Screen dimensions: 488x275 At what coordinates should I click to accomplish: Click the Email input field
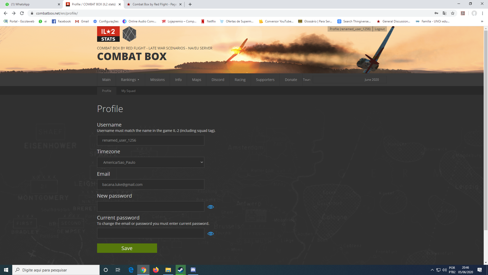click(x=151, y=185)
